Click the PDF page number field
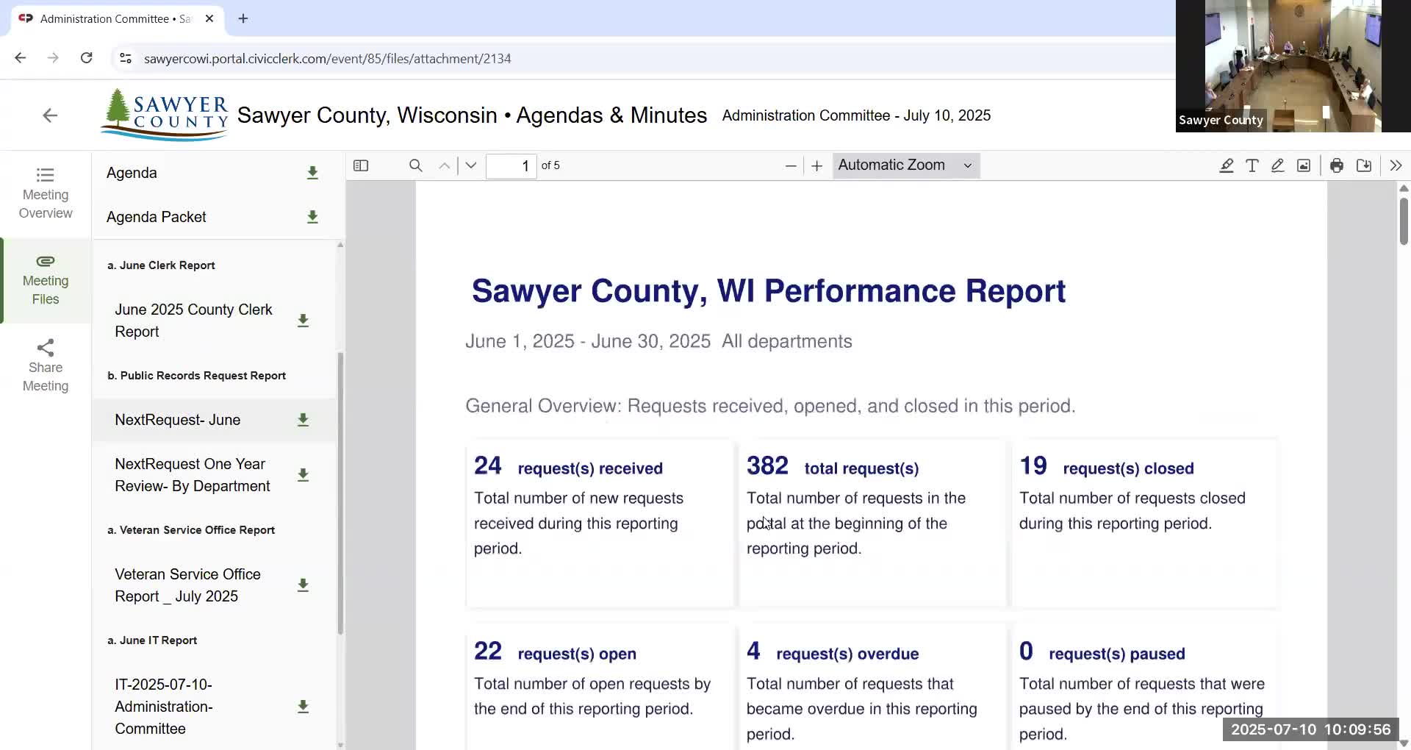Viewport: 1411px width, 750px height. 511,165
